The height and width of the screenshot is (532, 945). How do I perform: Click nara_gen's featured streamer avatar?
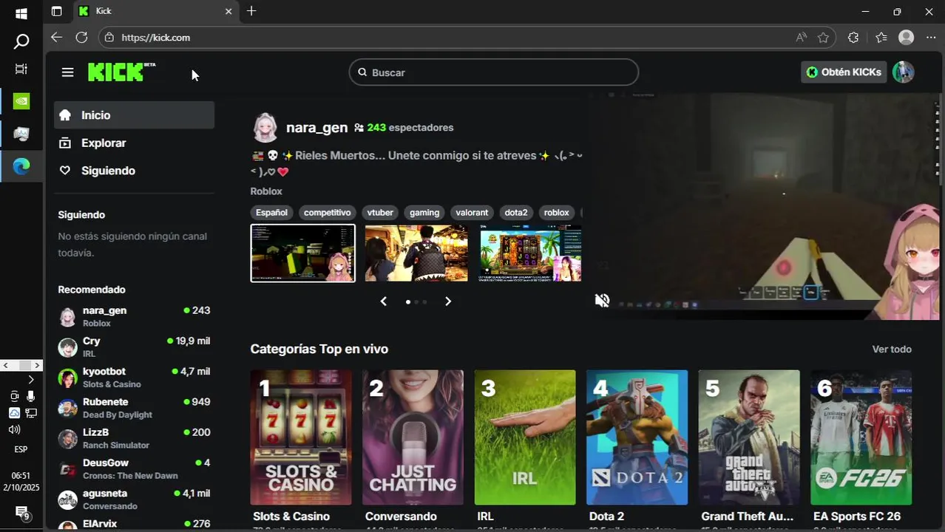coord(265,128)
